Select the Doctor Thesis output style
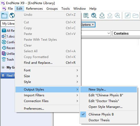140x126 pixels. [109, 120]
